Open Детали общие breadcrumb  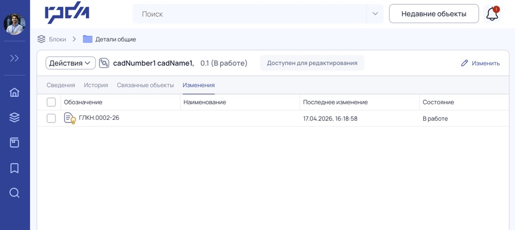click(115, 40)
